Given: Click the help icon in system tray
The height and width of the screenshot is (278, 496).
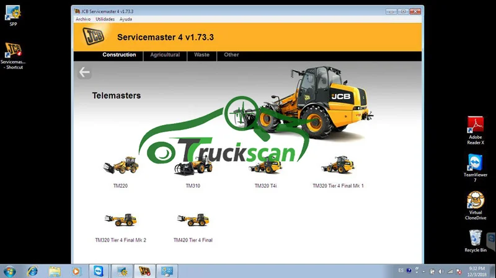Looking at the screenshot, I should 409,271.
